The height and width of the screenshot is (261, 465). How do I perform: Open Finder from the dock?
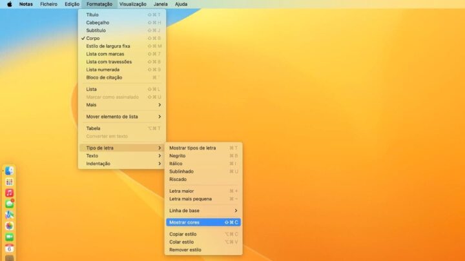9,171
